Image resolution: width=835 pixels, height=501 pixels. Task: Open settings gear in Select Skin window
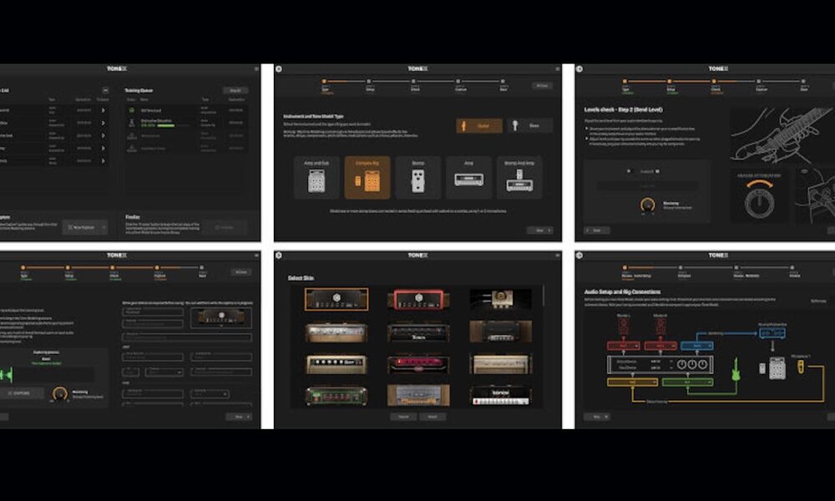(x=279, y=256)
